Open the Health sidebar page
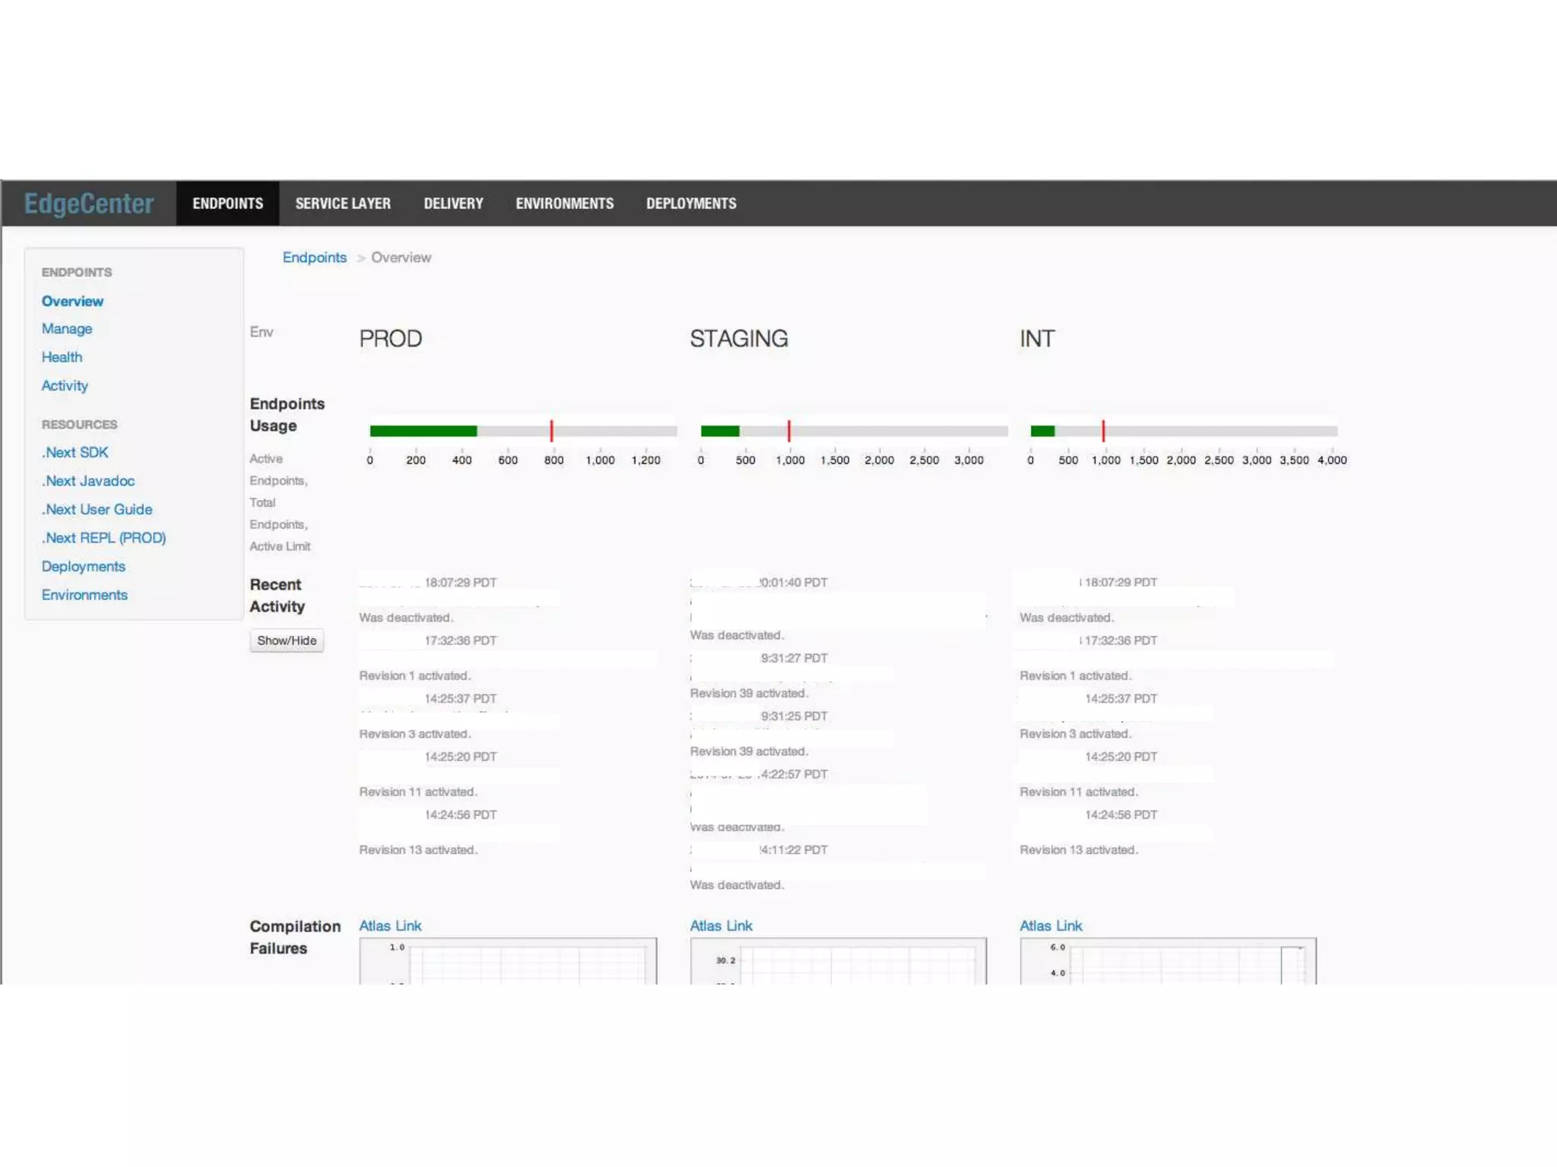 point(62,357)
